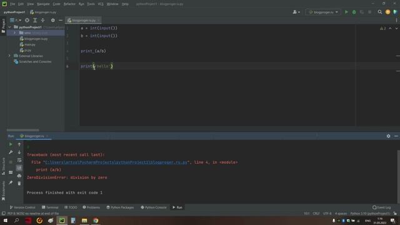
Task: Open Python Packages tool window
Action: point(120,207)
